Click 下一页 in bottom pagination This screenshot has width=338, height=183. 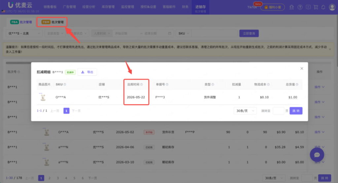point(92,178)
